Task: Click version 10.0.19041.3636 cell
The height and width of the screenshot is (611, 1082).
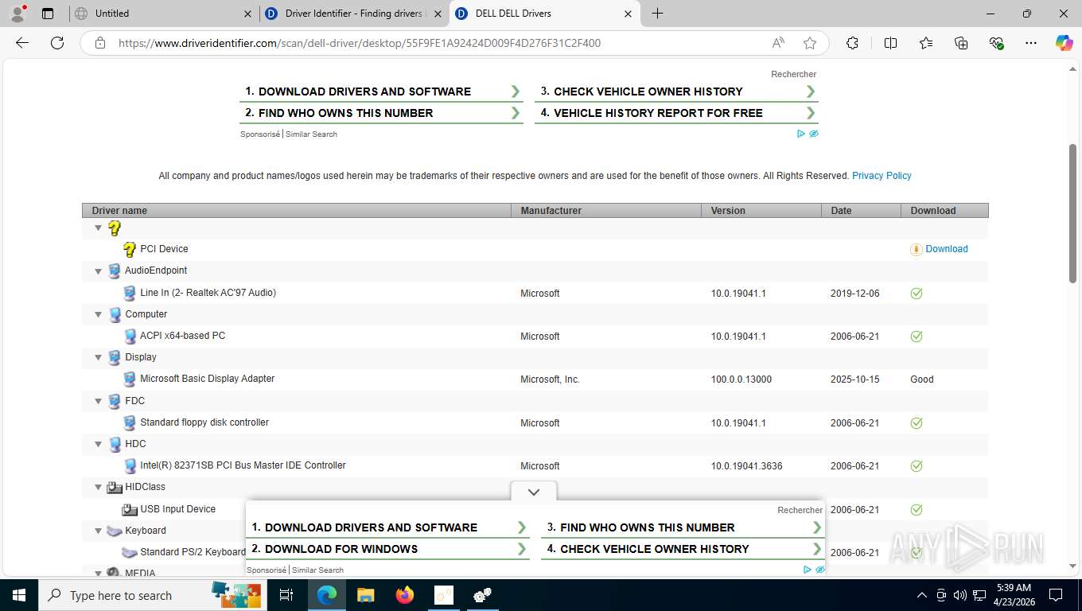Action: tap(746, 466)
